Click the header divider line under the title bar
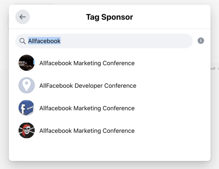 [110, 29]
